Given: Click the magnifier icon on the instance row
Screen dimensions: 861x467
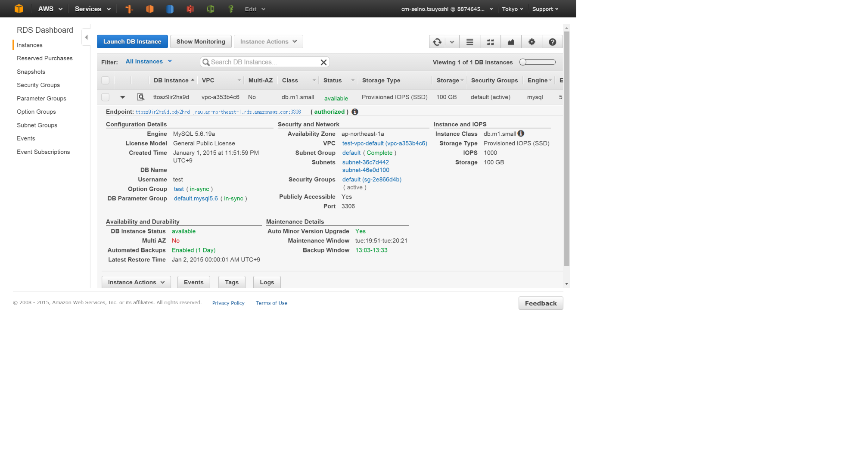Looking at the screenshot, I should coord(140,97).
